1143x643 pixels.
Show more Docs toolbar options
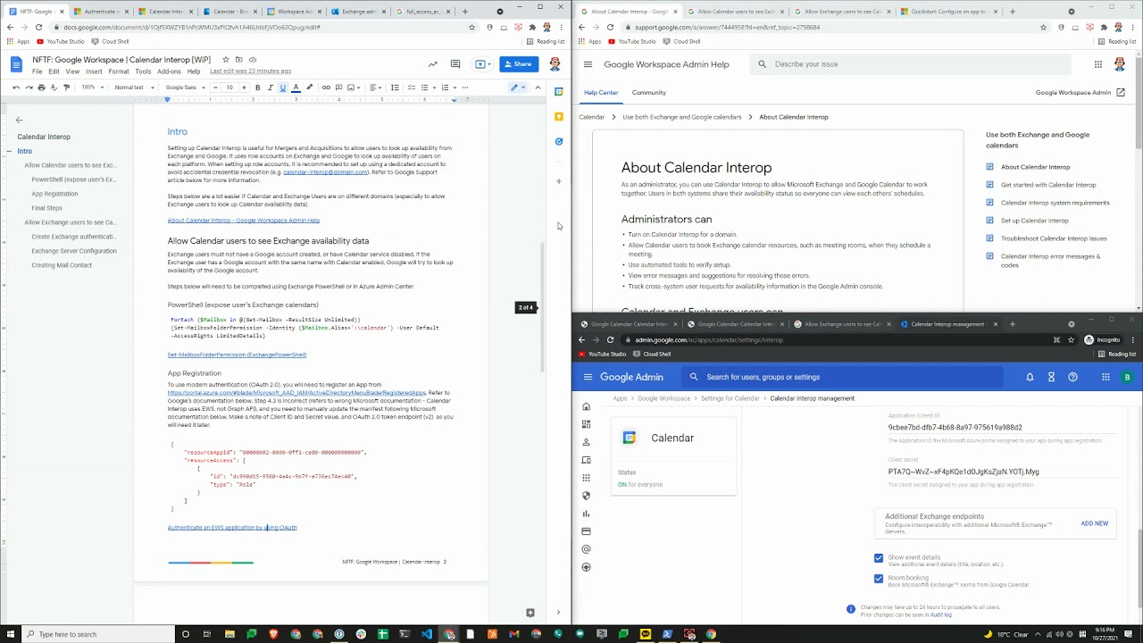coord(465,88)
